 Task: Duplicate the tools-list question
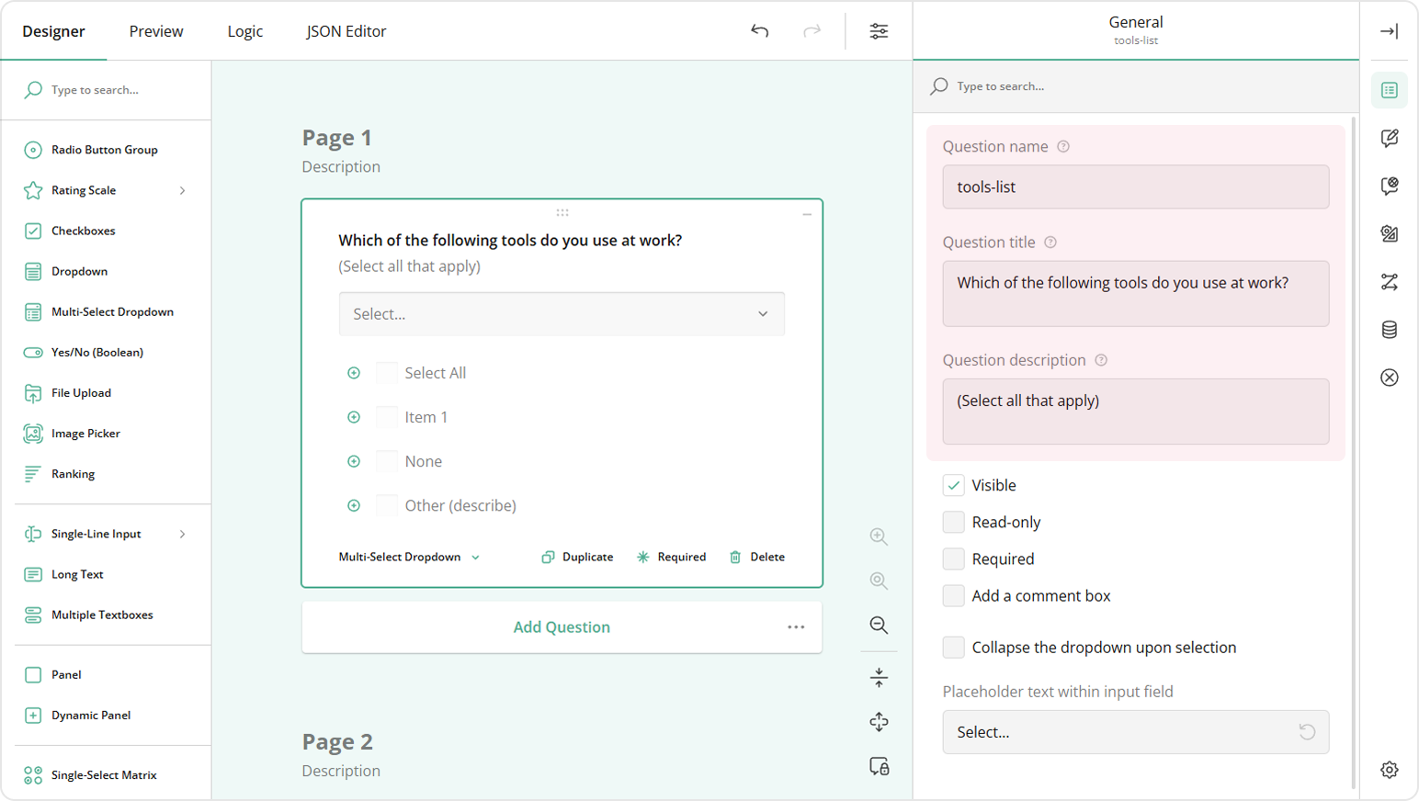576,557
